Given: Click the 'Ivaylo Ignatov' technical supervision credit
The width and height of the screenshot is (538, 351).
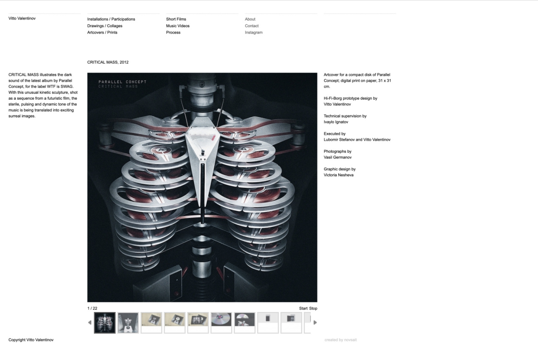Looking at the screenshot, I should click(x=336, y=122).
